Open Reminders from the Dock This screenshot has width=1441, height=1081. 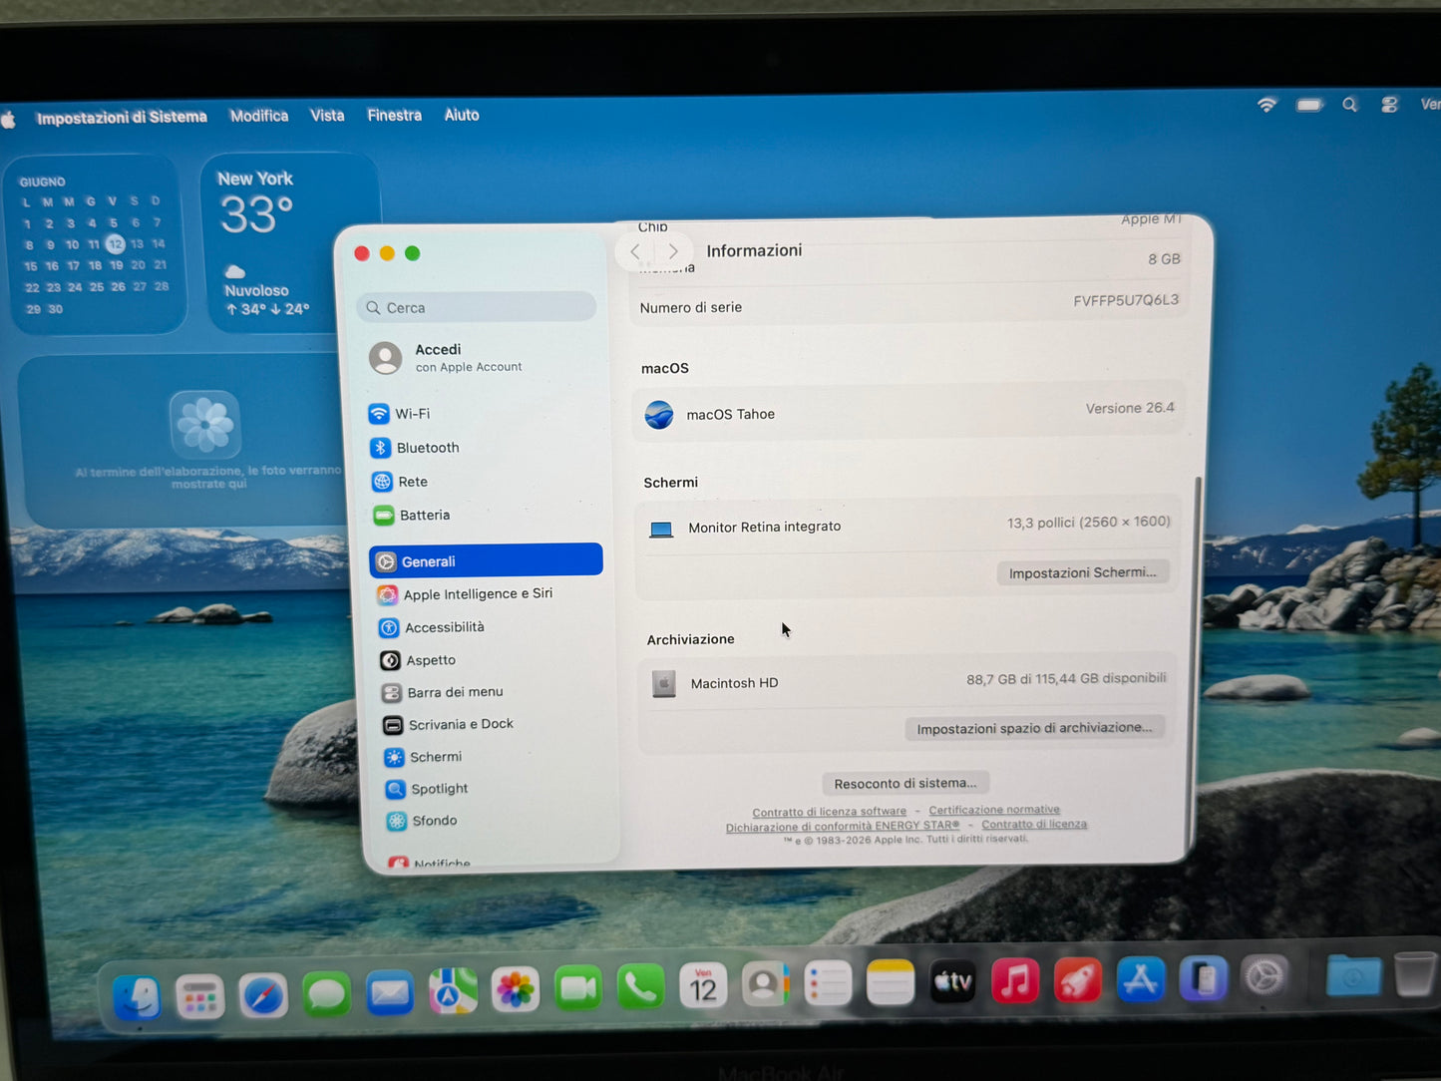[828, 984]
